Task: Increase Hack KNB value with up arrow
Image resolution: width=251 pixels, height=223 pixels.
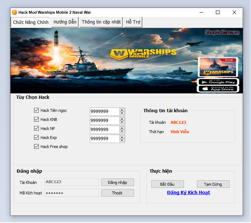Action: point(122,119)
